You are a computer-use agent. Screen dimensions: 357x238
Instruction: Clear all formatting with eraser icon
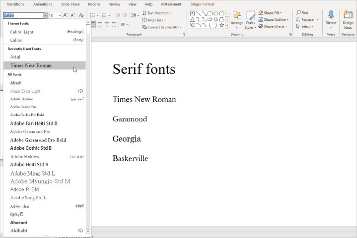coord(81,15)
